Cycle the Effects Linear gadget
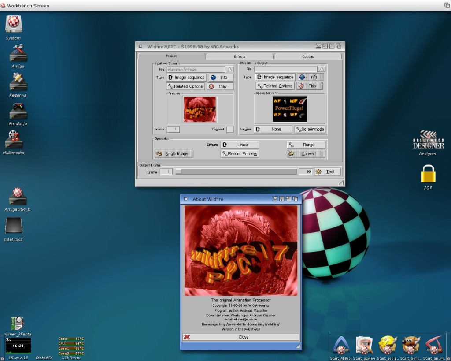Image resolution: width=451 pixels, height=361 pixels. click(240, 145)
